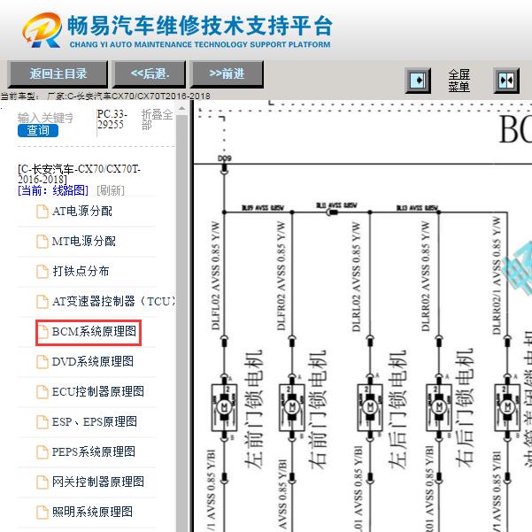Click the 返回主目录 button

coord(58,74)
